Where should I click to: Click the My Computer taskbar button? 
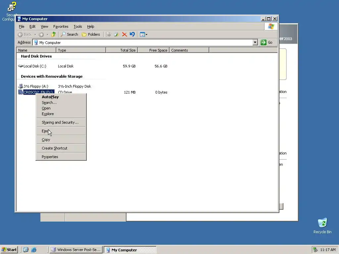point(130,250)
